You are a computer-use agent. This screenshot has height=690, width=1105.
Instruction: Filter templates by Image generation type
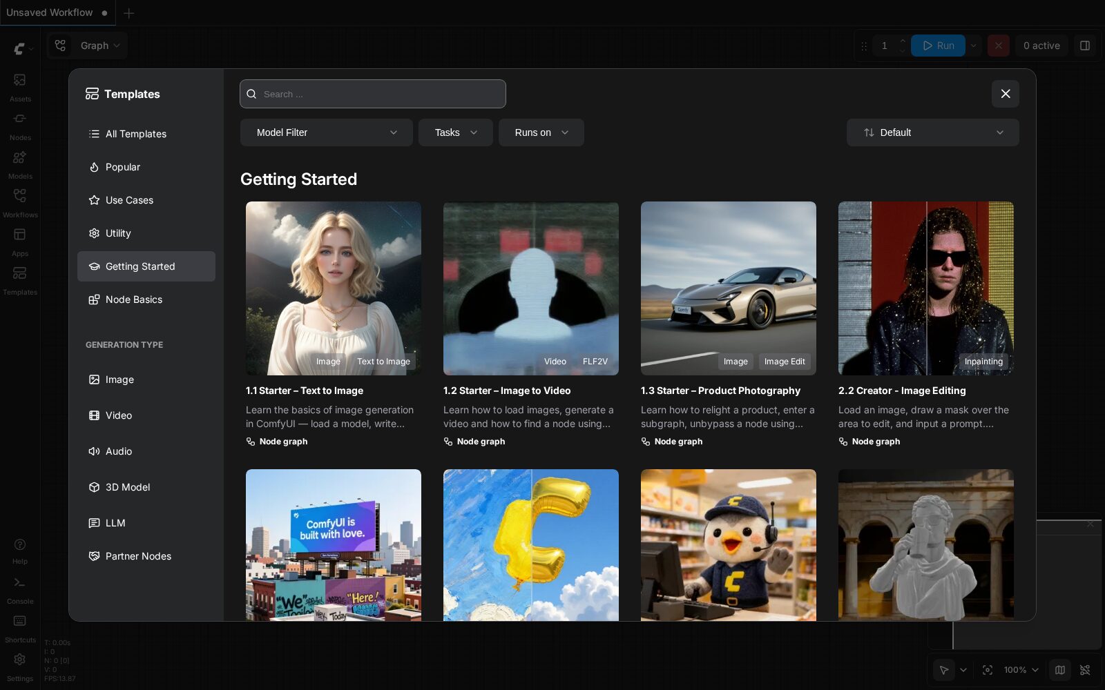coord(146,379)
